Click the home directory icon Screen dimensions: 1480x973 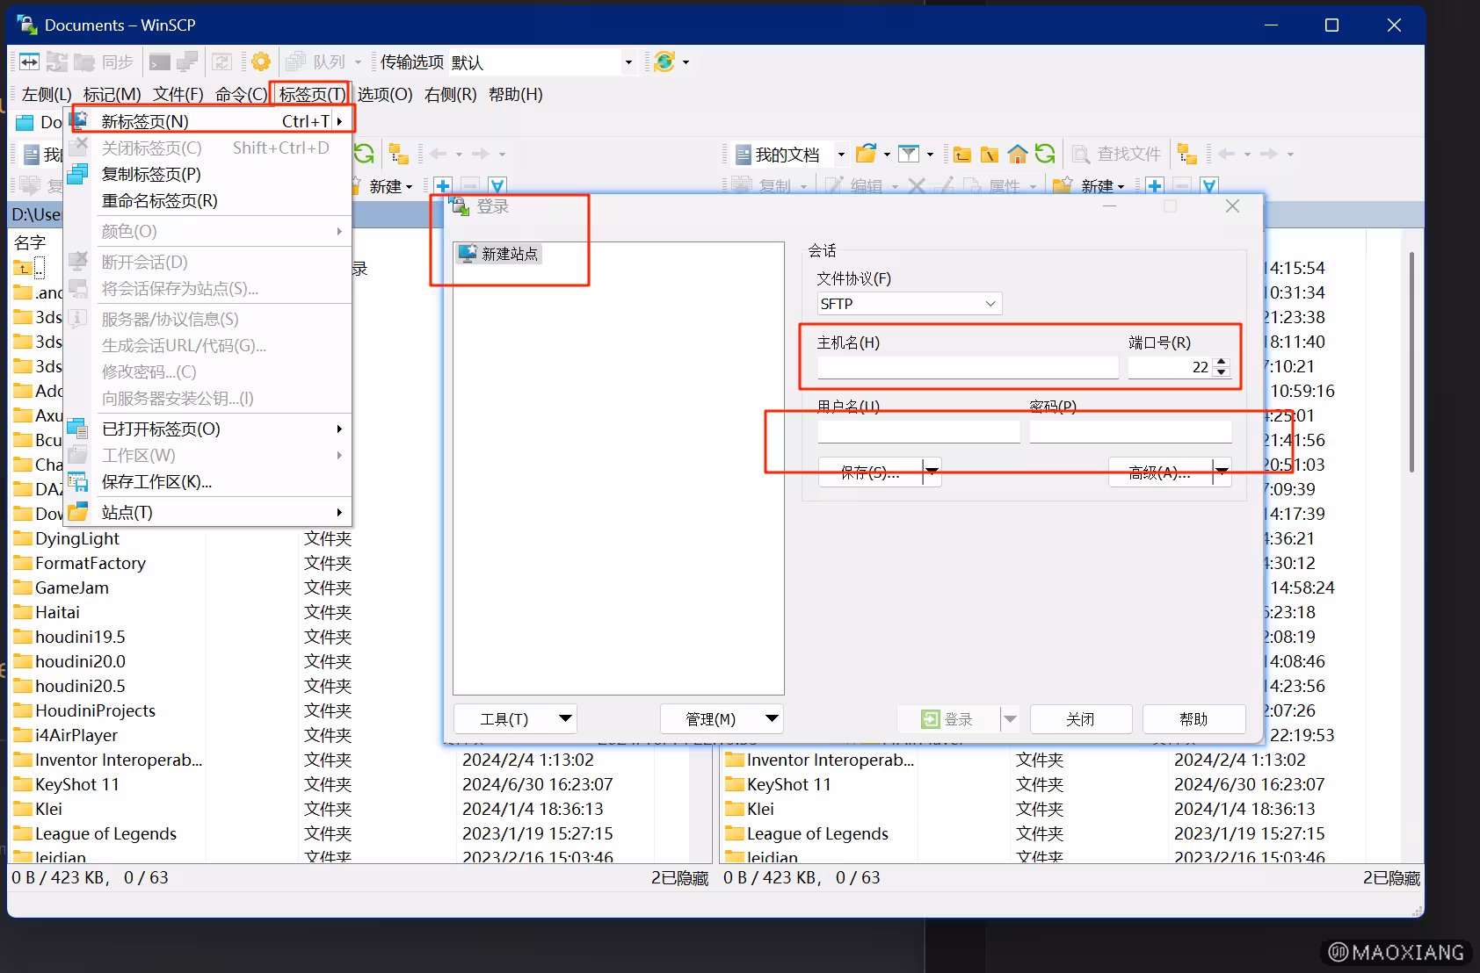(1017, 154)
